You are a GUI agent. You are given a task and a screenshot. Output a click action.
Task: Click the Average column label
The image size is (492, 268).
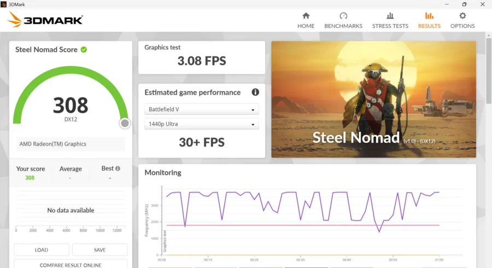[71, 169]
